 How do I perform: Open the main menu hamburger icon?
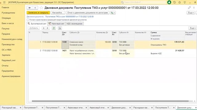point(4,2)
